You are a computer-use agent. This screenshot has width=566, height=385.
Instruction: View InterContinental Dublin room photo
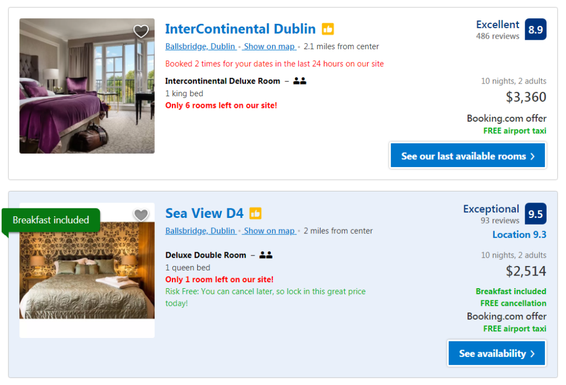pyautogui.click(x=87, y=94)
